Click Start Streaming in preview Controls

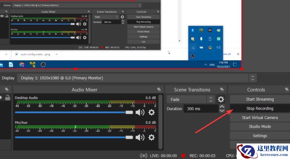pyautogui.click(x=144, y=17)
